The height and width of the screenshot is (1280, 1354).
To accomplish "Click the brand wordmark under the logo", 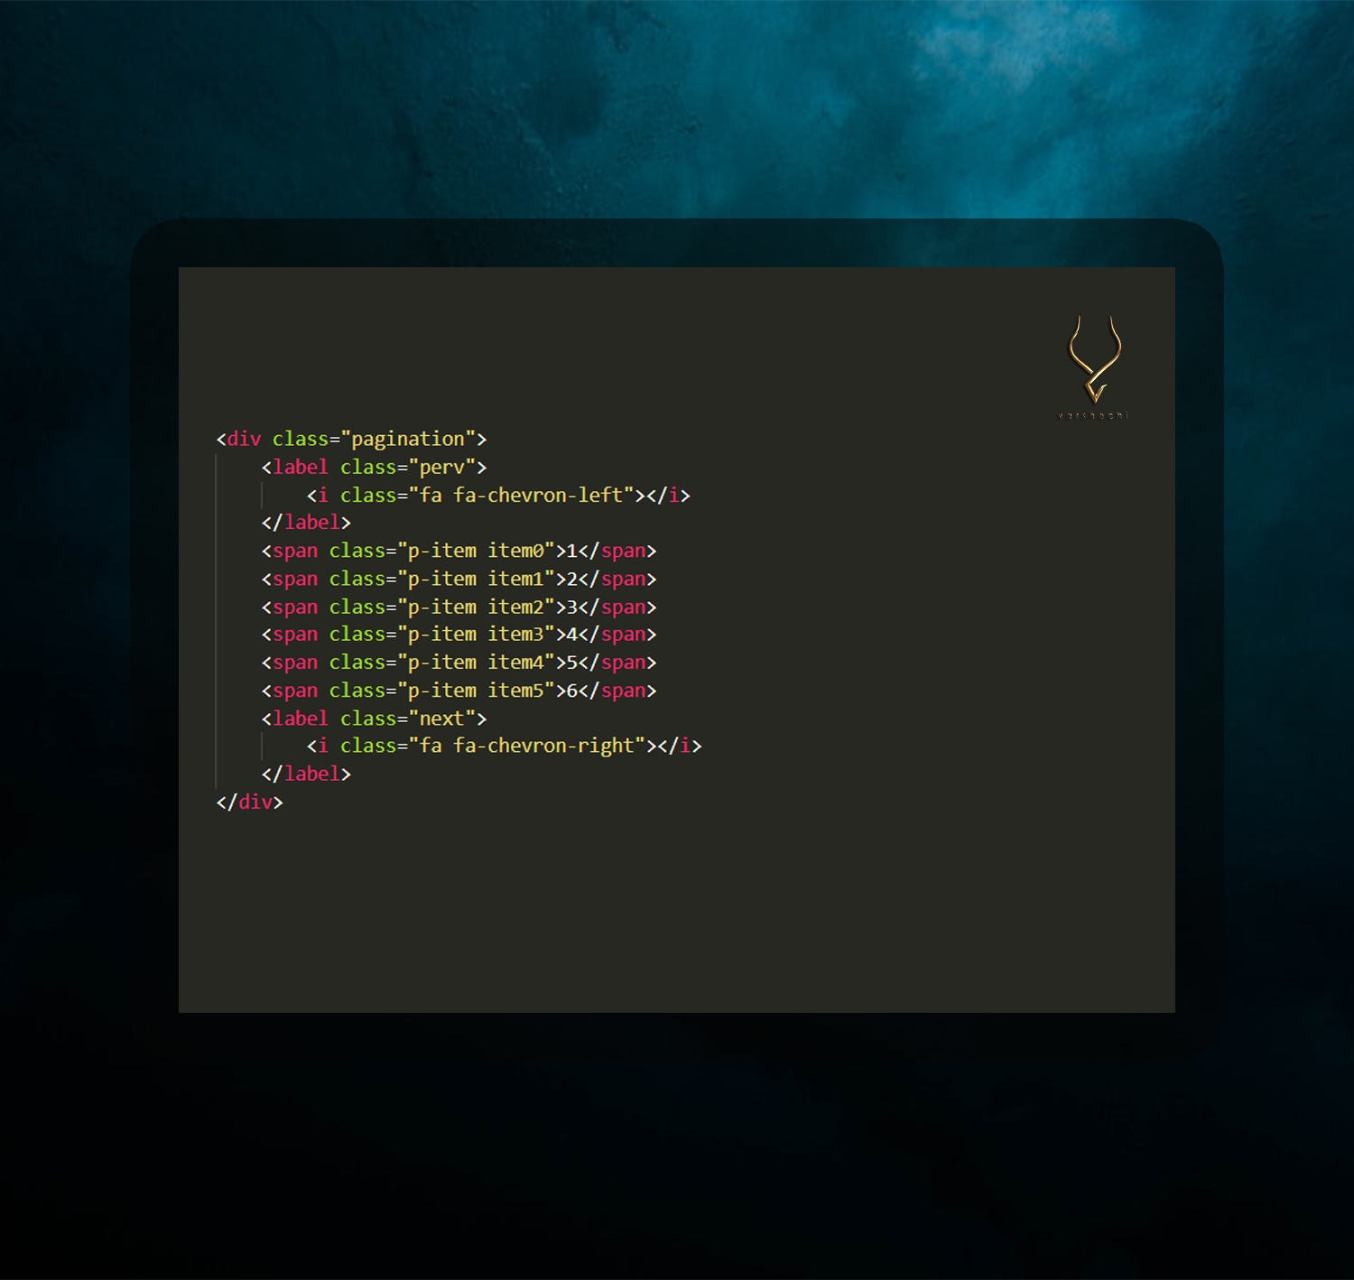I will 1092,416.
